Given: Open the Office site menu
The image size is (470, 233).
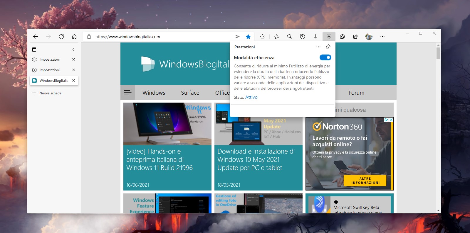Looking at the screenshot, I should click(x=222, y=93).
